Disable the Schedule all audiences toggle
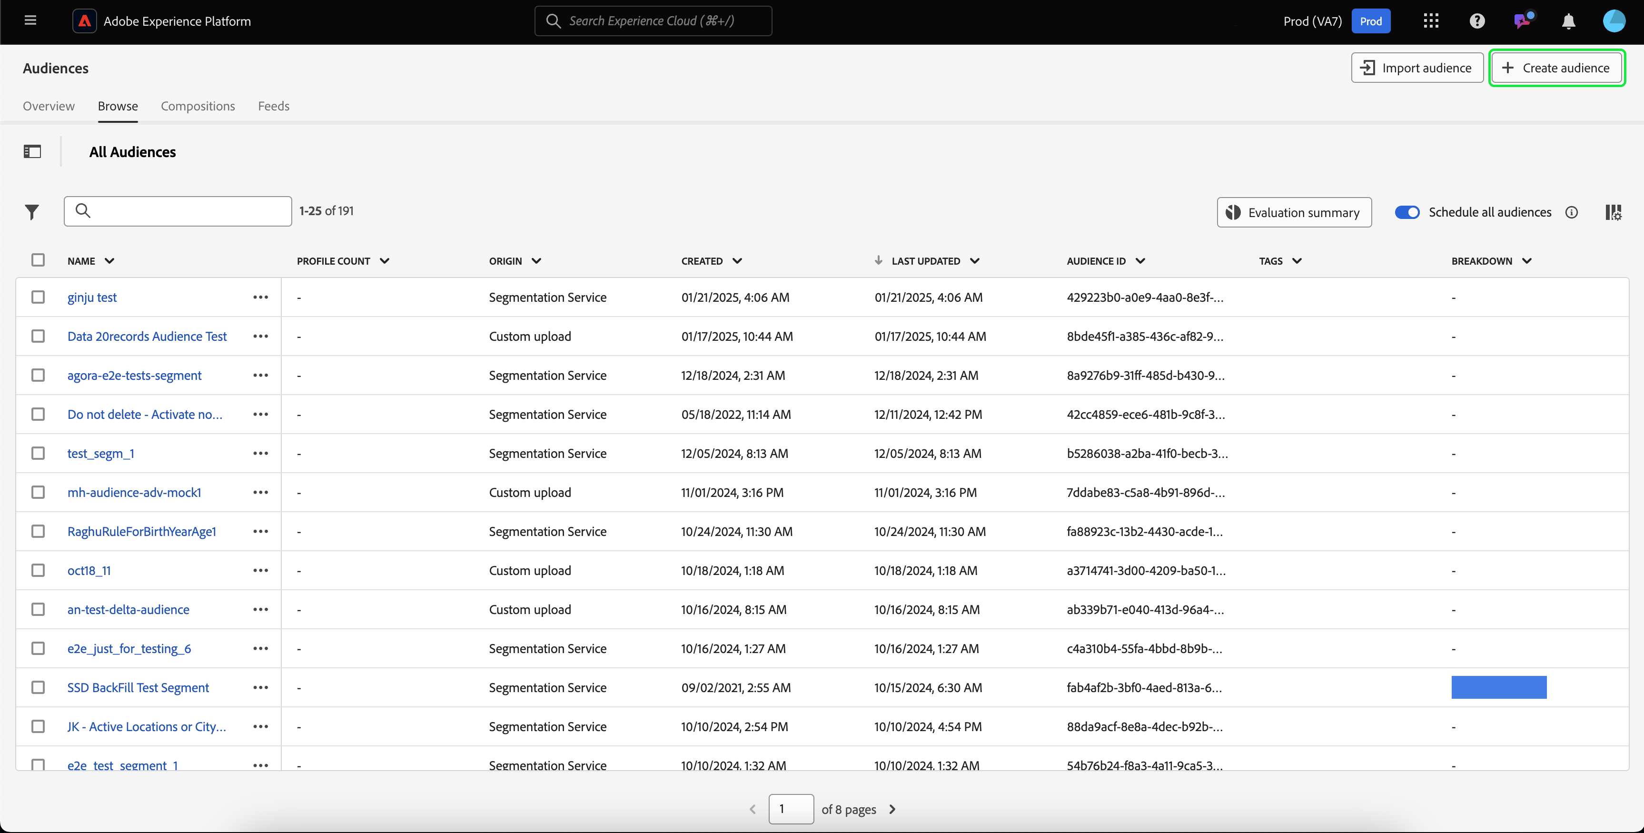1644x833 pixels. pyautogui.click(x=1406, y=212)
